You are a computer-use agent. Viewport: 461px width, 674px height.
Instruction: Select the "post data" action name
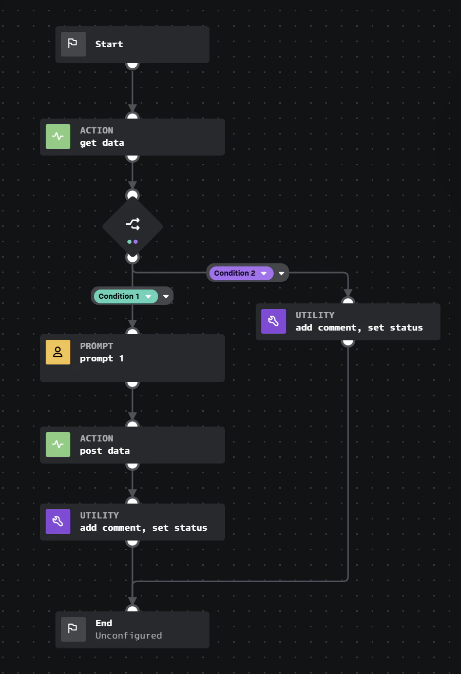[105, 451]
